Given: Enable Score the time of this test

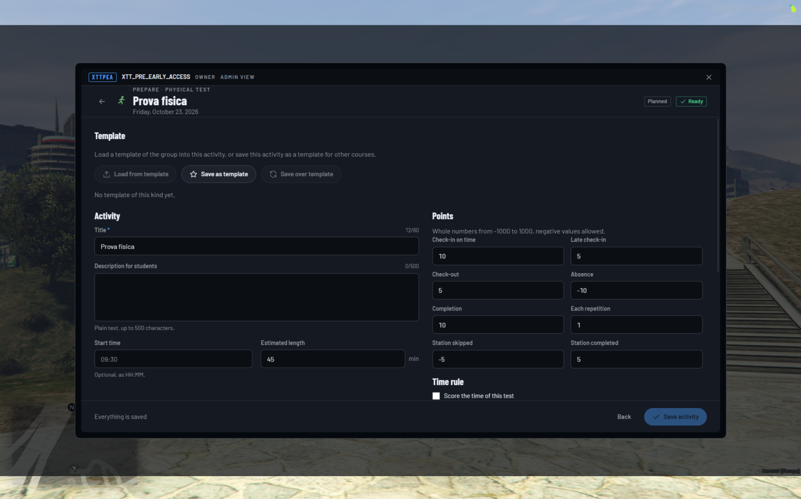Looking at the screenshot, I should (x=436, y=396).
